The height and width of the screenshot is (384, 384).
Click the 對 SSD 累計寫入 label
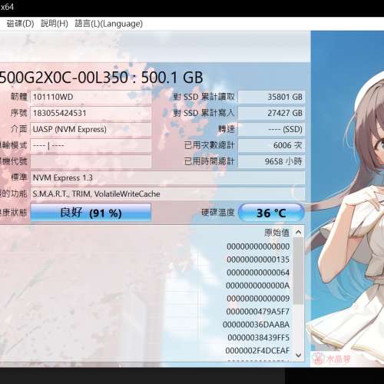204,113
